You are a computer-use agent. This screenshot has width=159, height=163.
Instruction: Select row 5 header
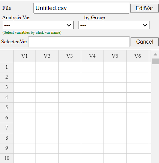[7, 108]
